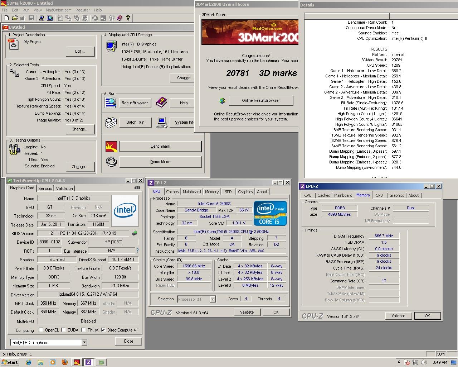Click the volume speaker tray icon
Screen dimensions: 458x367
point(424,362)
